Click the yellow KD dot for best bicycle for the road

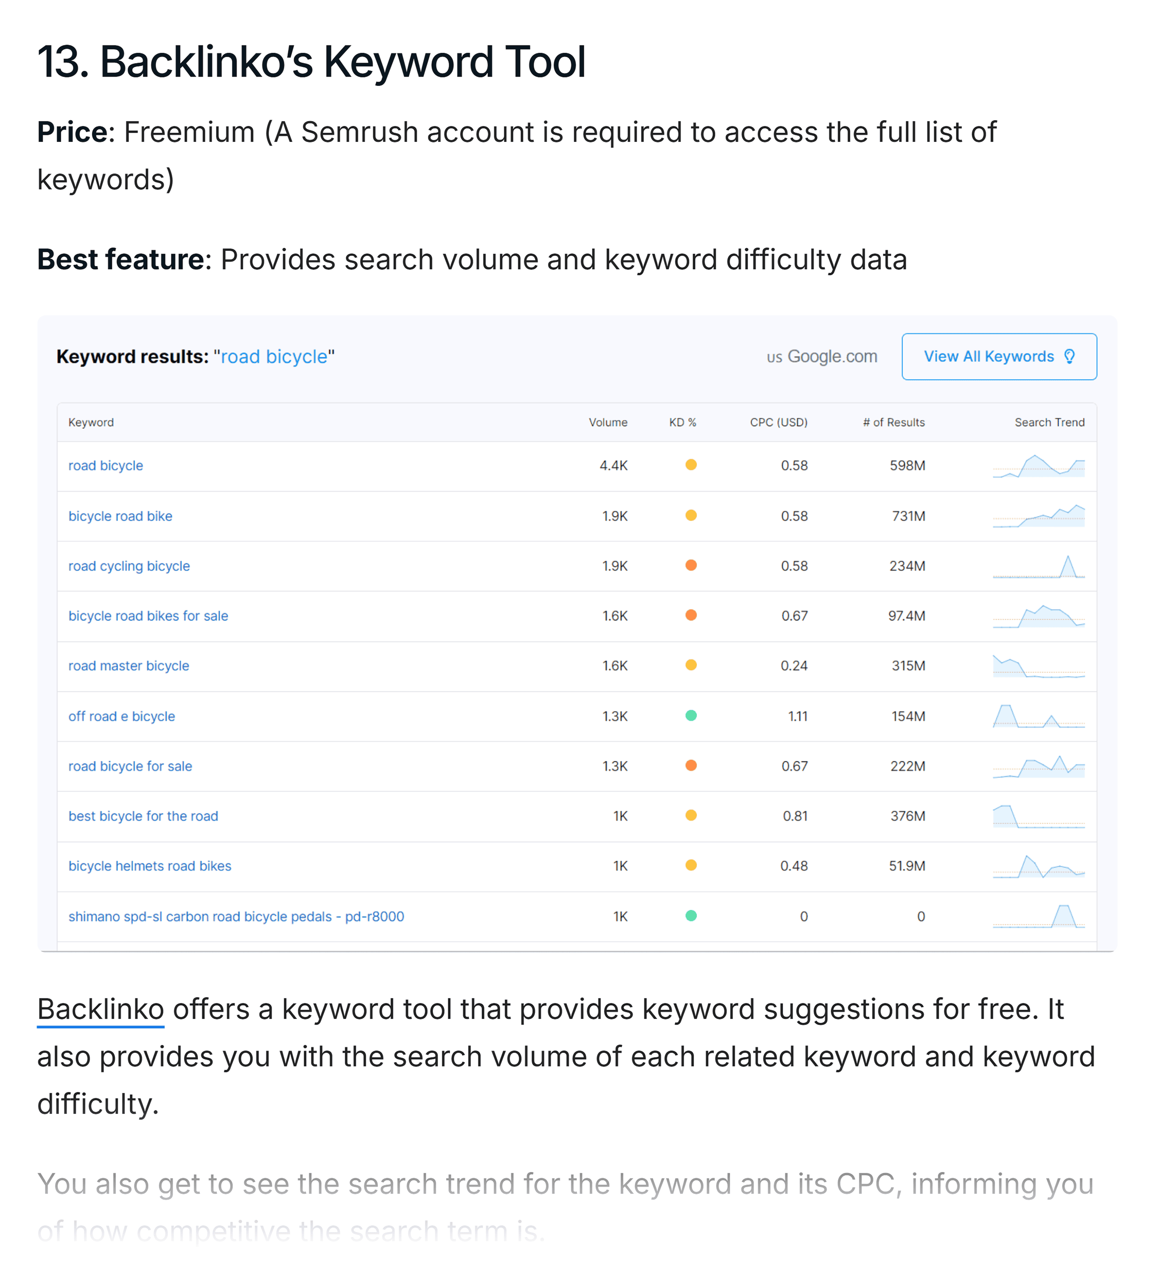click(x=692, y=815)
